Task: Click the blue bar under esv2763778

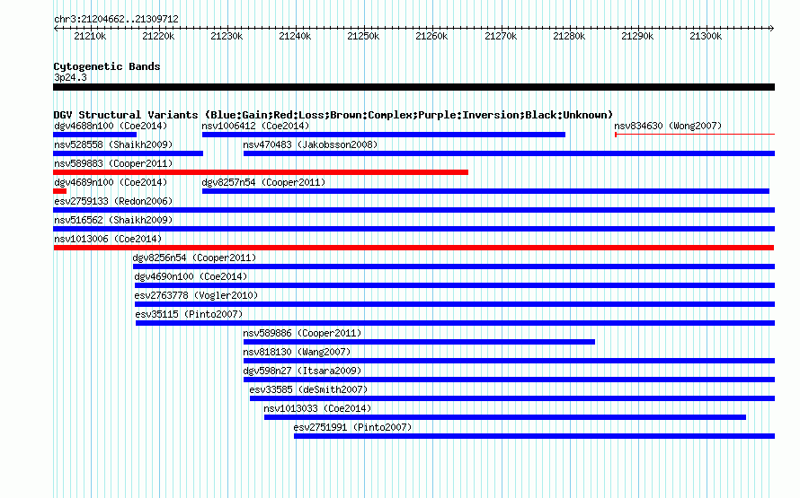Action: [x=455, y=304]
